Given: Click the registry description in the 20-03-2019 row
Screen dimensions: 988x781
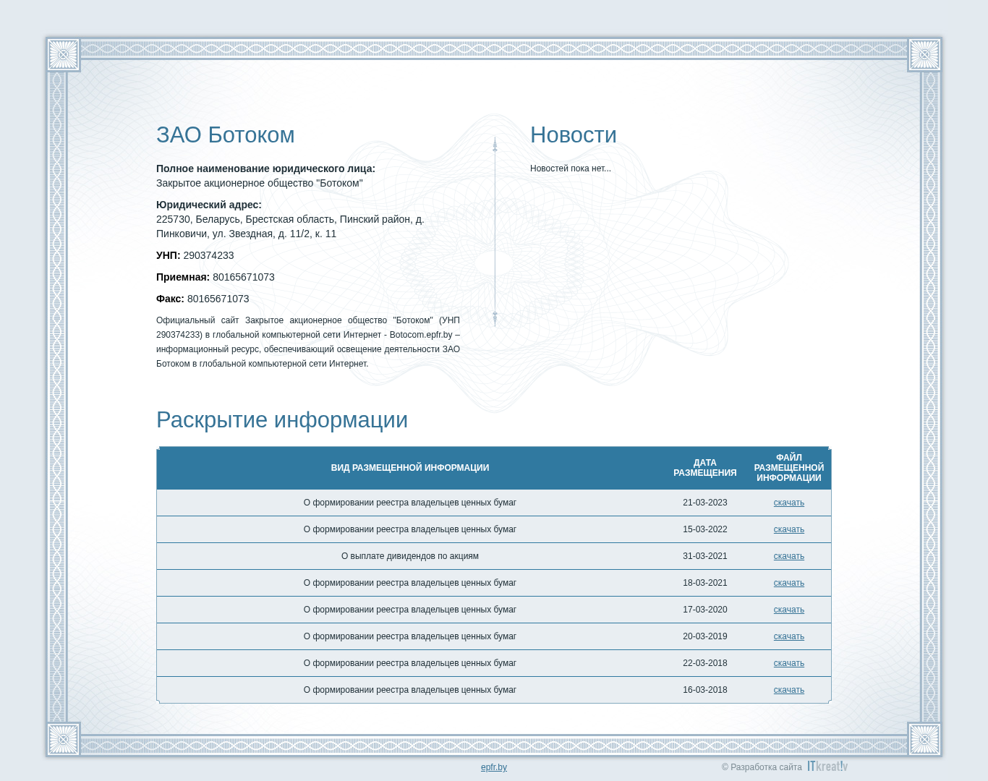Looking at the screenshot, I should (410, 636).
